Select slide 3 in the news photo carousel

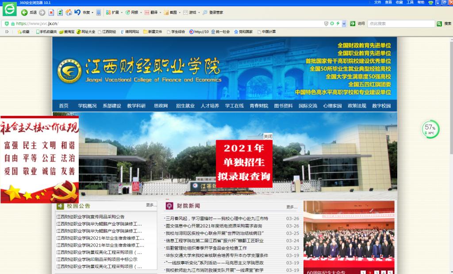(377, 273)
